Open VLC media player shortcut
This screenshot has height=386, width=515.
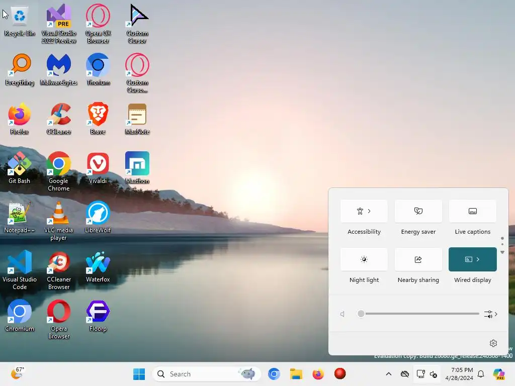point(59,221)
